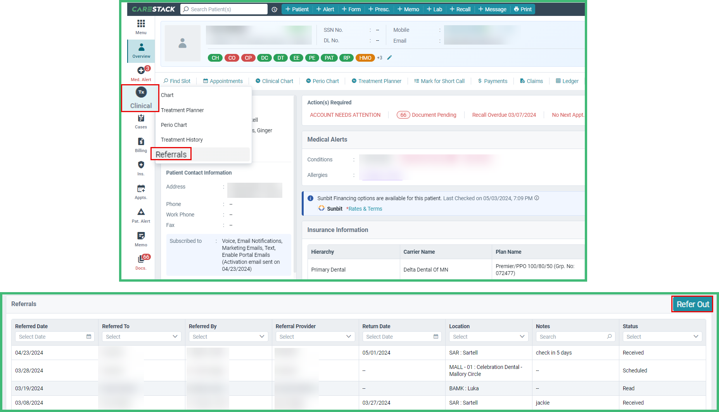719x412 pixels.
Task: Expand the Location filter dropdown
Action: pyautogui.click(x=489, y=337)
